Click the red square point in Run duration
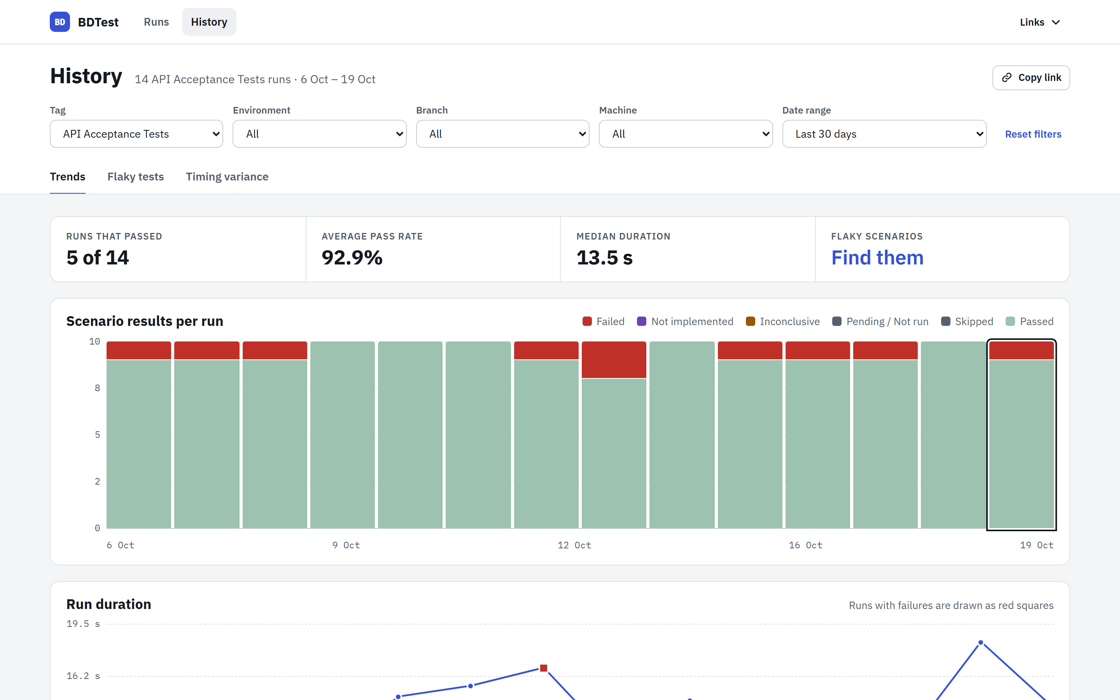 point(544,668)
